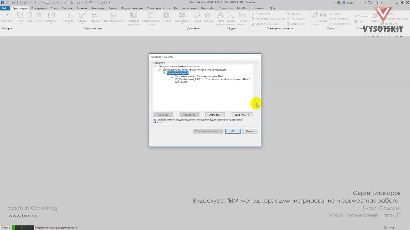Screen dimensions: 410x230
Task: Select the Пандус (Ramp) tool
Action: click(197, 17)
